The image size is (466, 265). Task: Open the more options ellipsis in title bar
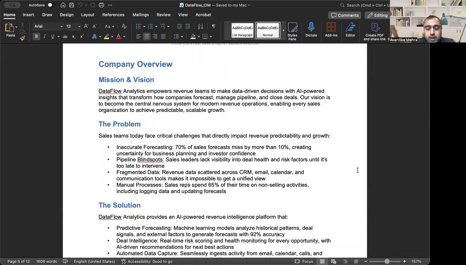(x=110, y=5)
